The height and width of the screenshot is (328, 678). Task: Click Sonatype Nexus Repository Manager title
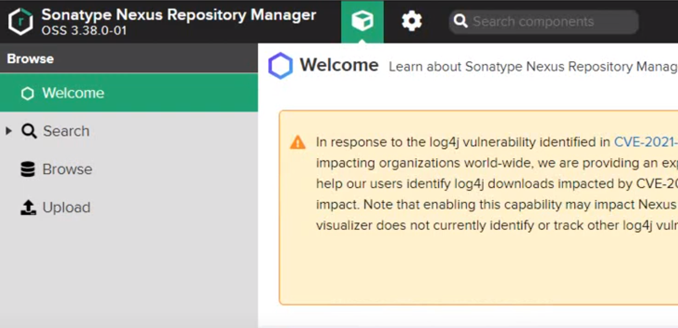click(179, 15)
